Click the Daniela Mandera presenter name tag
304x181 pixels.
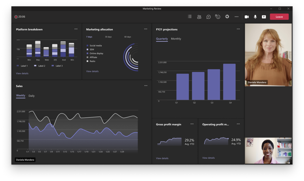(25, 160)
